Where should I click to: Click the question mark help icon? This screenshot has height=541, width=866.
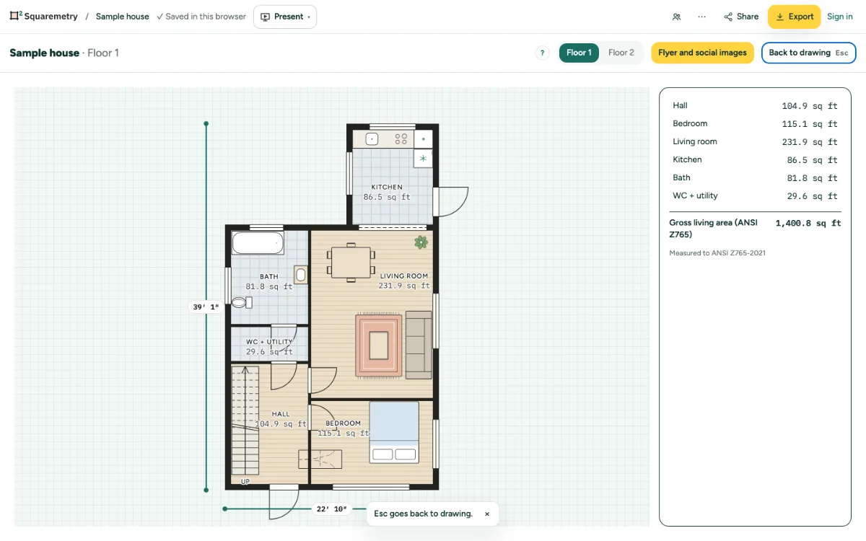point(542,53)
